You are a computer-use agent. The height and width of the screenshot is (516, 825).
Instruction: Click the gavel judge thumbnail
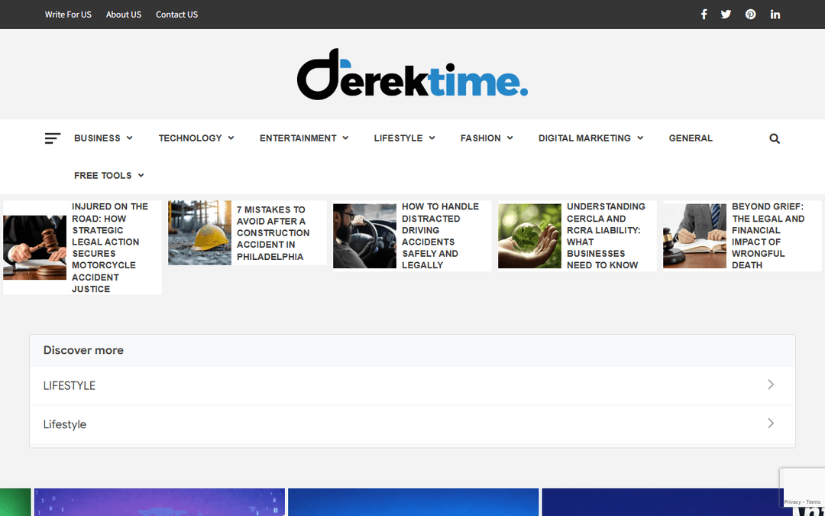pos(34,248)
